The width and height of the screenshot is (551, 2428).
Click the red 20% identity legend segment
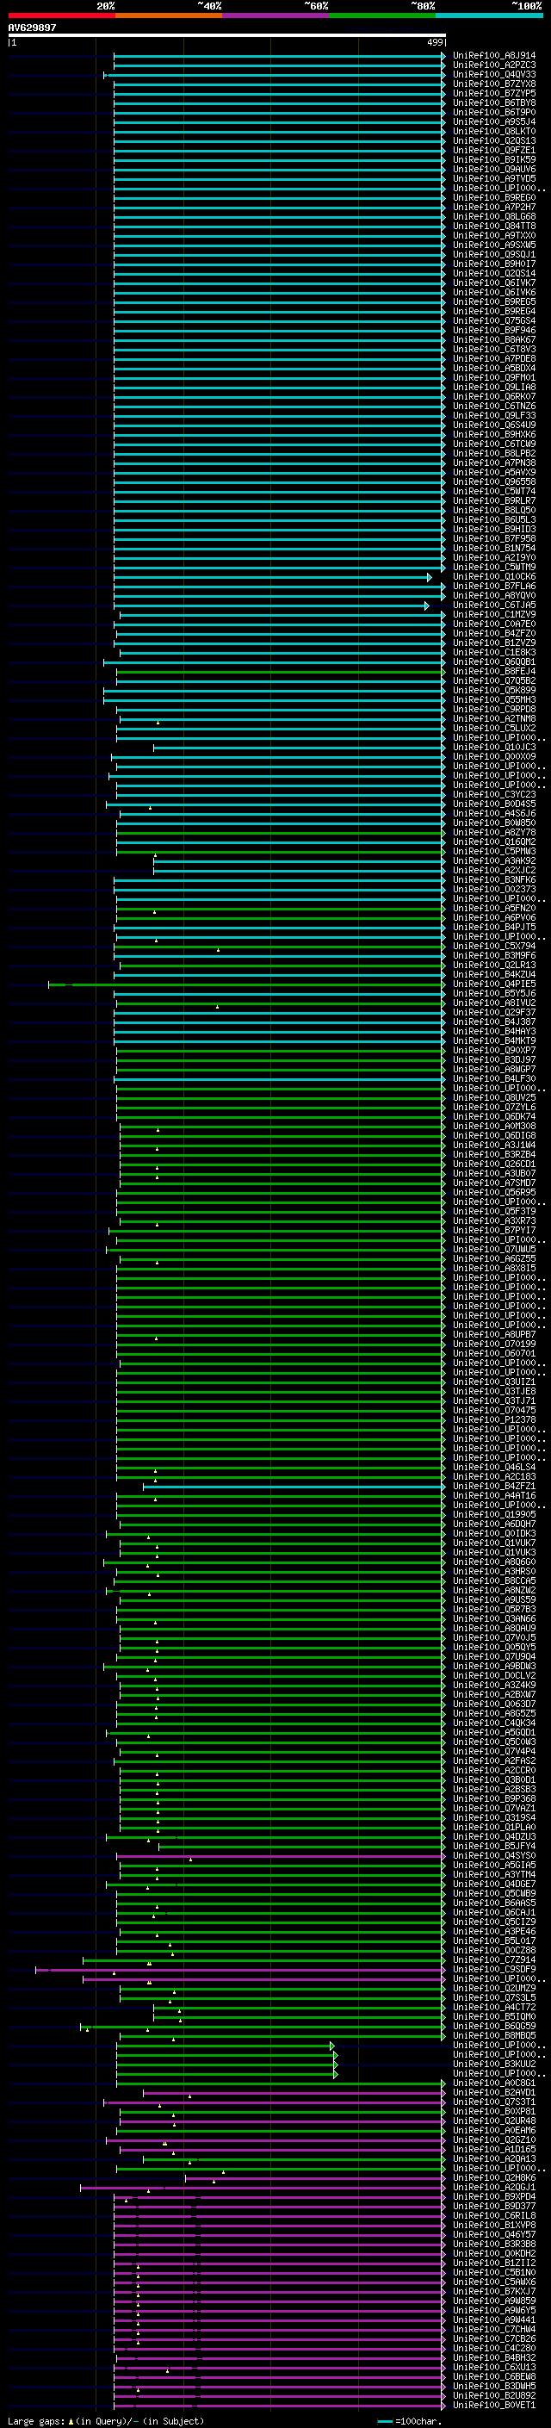click(x=61, y=16)
